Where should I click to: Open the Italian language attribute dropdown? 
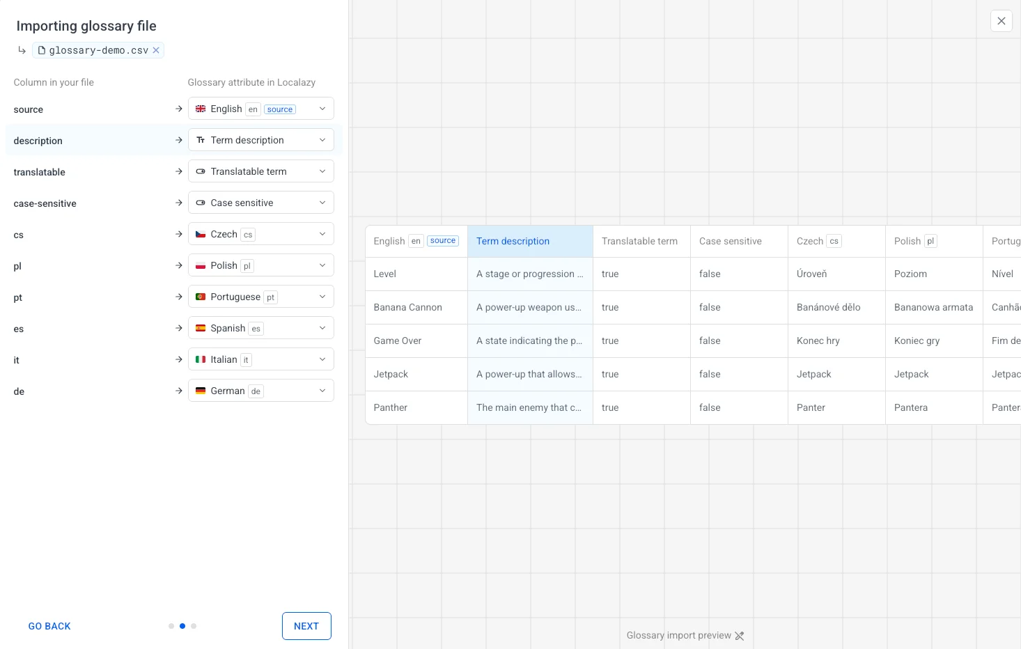tap(261, 359)
